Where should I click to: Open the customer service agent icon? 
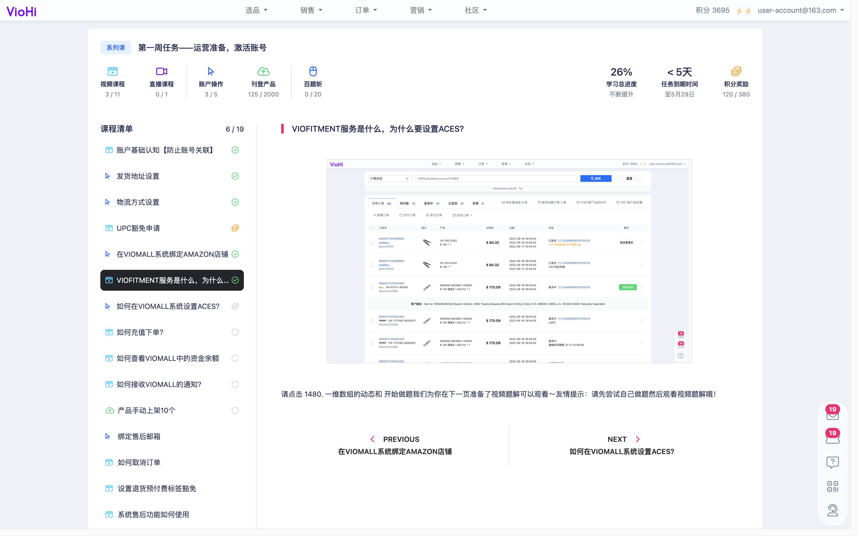click(832, 510)
